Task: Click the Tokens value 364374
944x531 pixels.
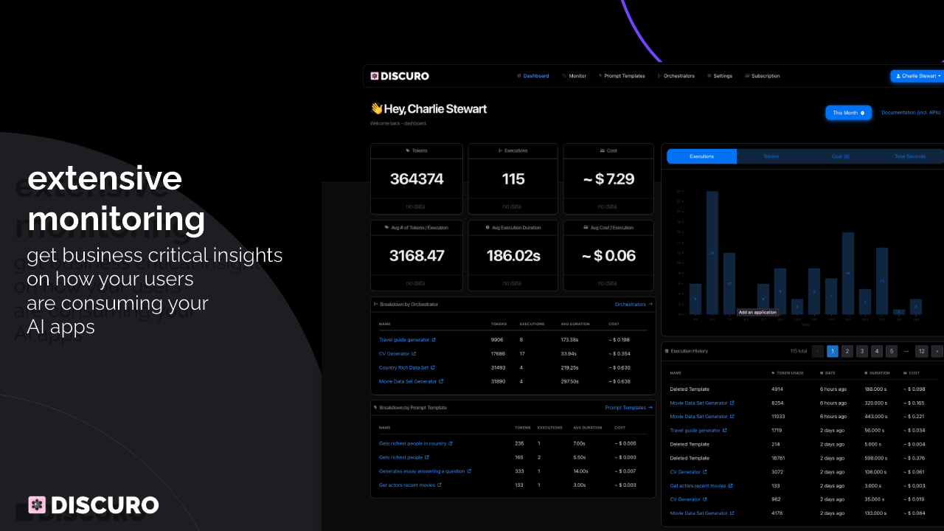Action: (x=417, y=179)
